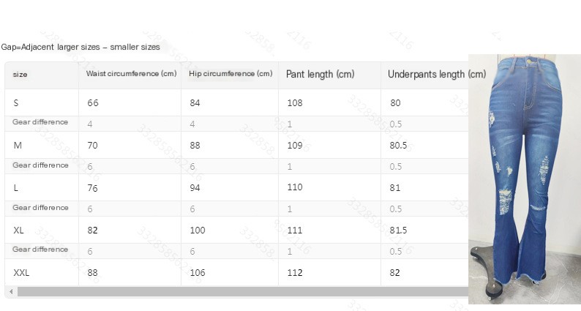581x311 pixels.
Task: Click waist value 66 in S row
Action: pyautogui.click(x=91, y=103)
